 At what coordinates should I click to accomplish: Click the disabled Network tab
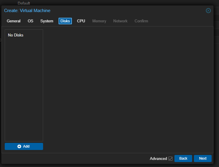click(120, 21)
